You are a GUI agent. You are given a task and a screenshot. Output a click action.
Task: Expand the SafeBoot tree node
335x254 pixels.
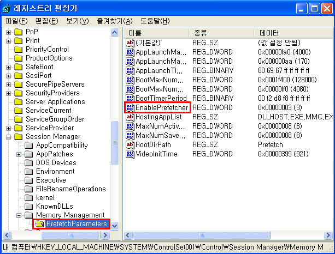pos(8,67)
